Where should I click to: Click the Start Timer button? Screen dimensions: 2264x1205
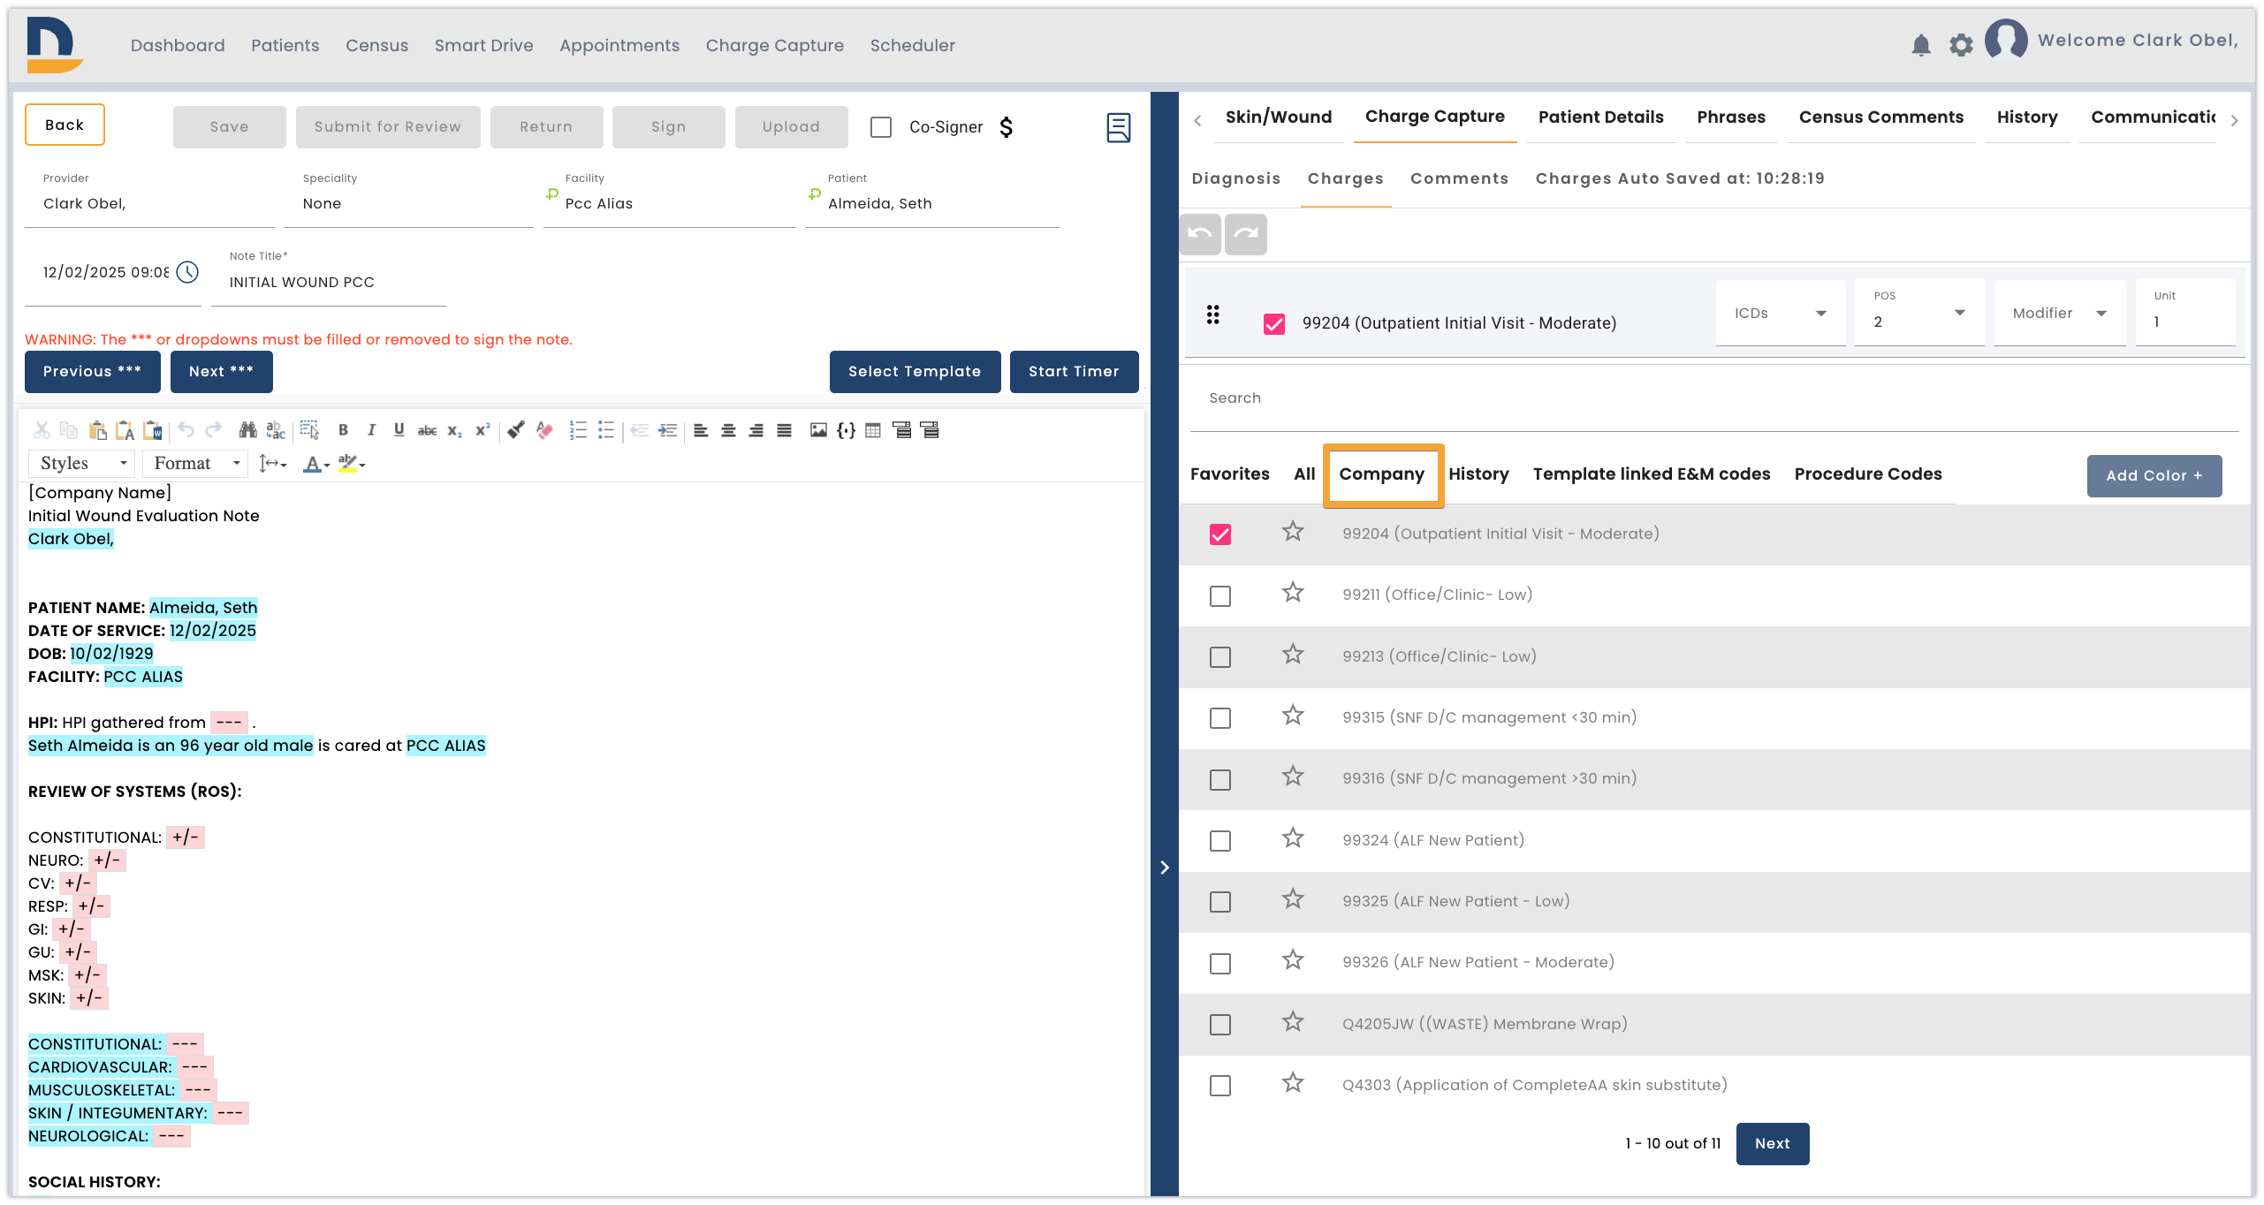click(1074, 371)
